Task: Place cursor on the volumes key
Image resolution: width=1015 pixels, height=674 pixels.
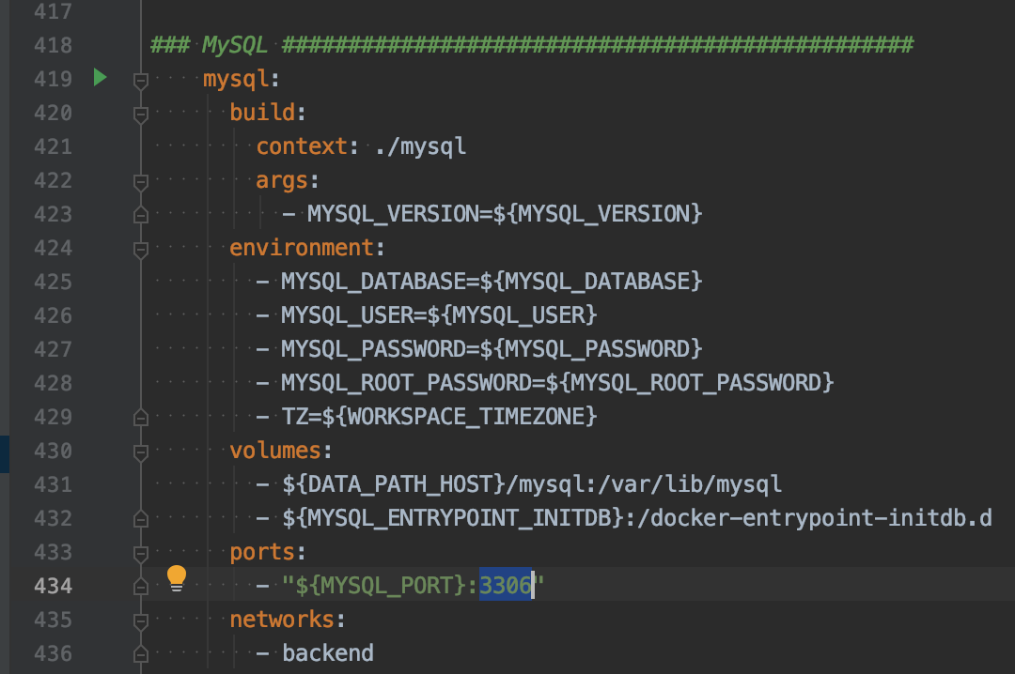Action: tap(275, 451)
